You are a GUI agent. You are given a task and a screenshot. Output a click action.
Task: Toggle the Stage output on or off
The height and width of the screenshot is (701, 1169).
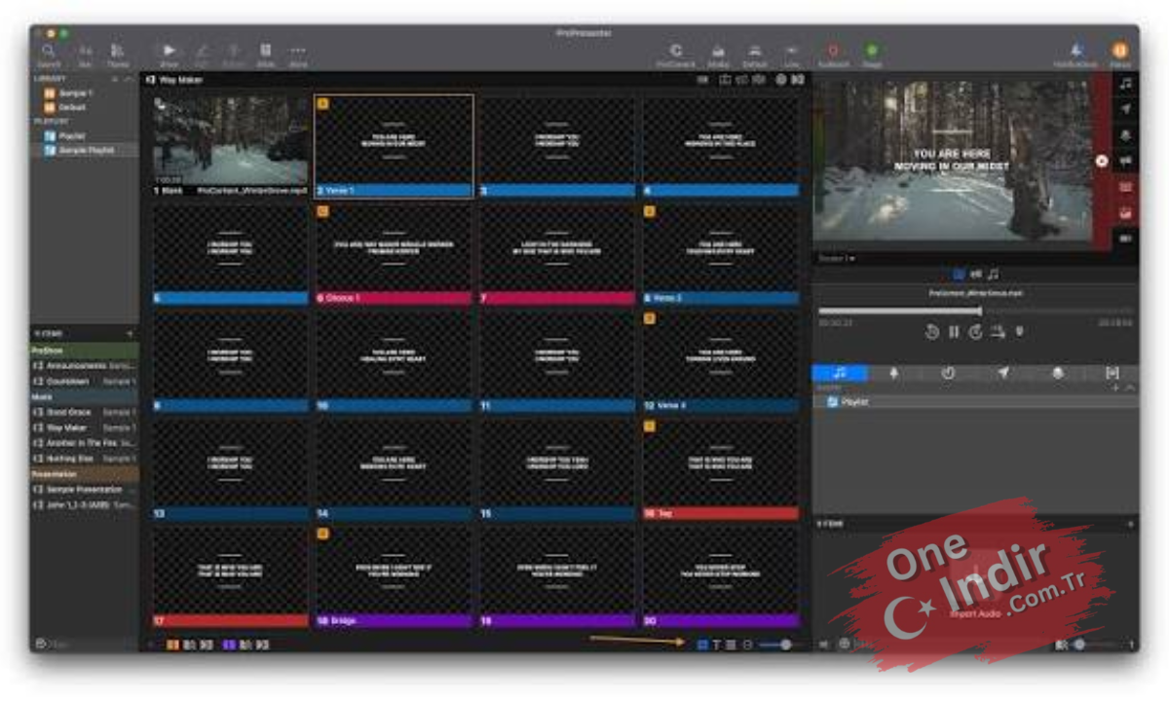click(x=872, y=55)
